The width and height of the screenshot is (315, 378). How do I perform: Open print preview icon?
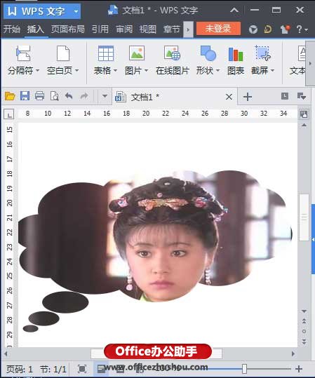pos(55,96)
